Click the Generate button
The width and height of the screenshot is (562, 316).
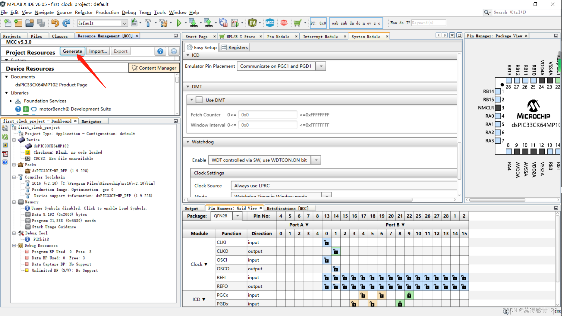72,51
